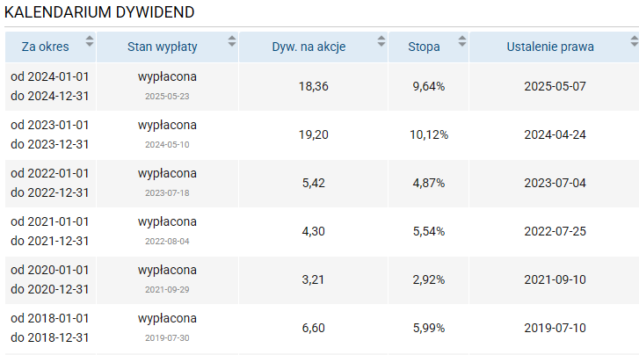
Task: Click sort arrows icon in Za okres column
Action: [x=89, y=41]
